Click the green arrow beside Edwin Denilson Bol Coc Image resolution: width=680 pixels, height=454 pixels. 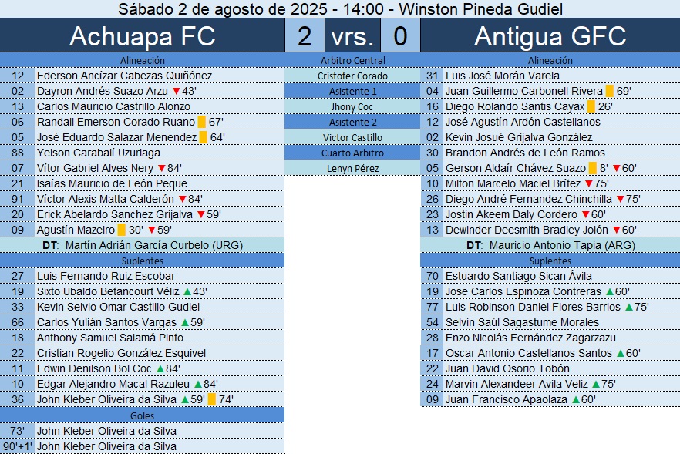click(160, 368)
